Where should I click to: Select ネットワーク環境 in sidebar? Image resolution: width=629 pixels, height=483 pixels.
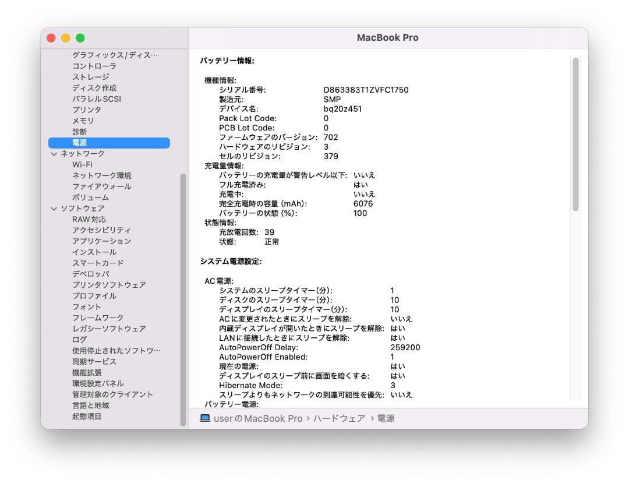click(101, 175)
